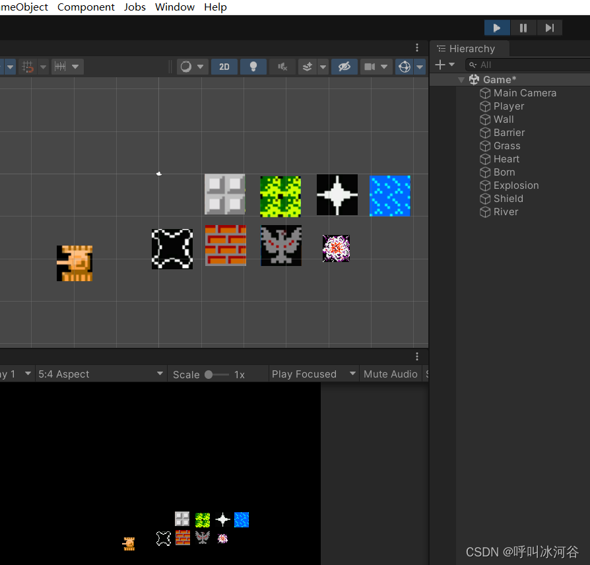Select Explosion in the Hierarchy
The image size is (590, 565).
pos(516,185)
